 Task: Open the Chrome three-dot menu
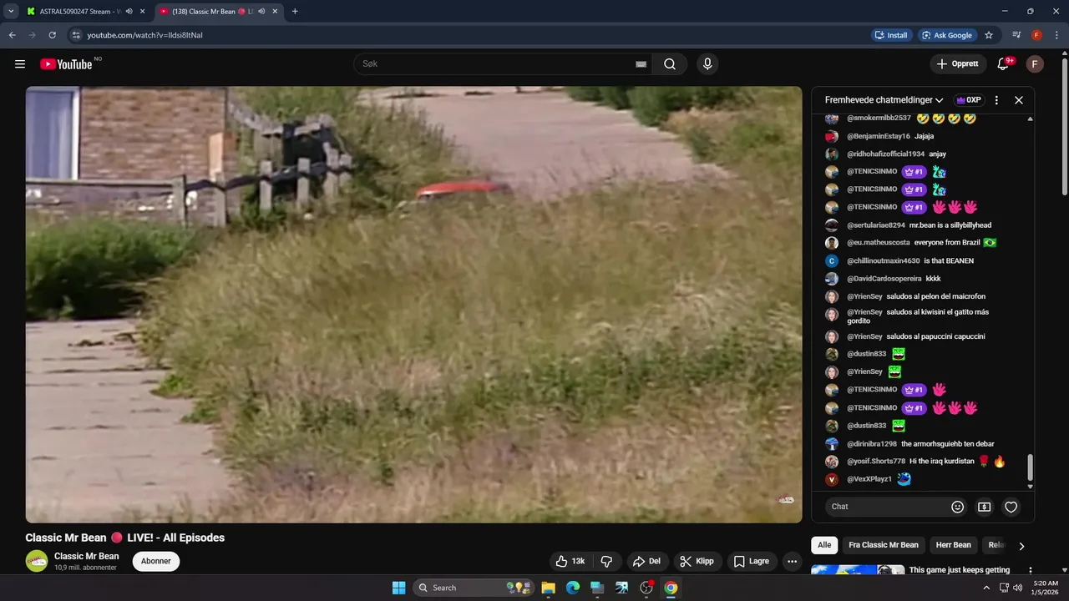[1056, 35]
